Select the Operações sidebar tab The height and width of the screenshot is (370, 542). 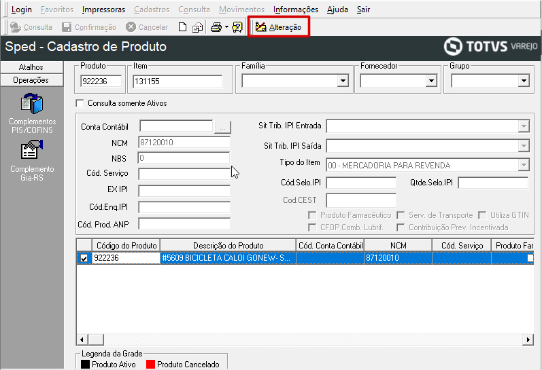(32, 80)
